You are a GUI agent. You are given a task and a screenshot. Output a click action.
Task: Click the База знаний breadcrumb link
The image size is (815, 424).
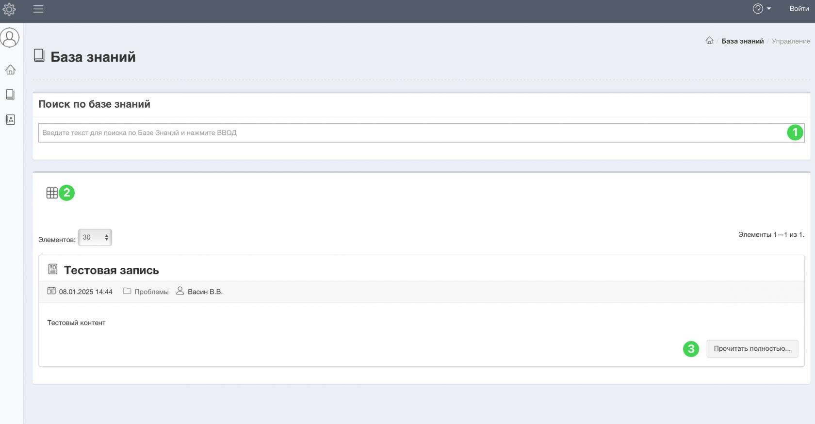(742, 41)
